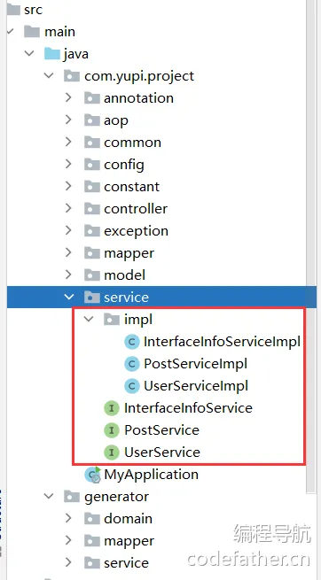Screen dimensions: 321x580
Task: Select the controller package label
Action: (136, 209)
